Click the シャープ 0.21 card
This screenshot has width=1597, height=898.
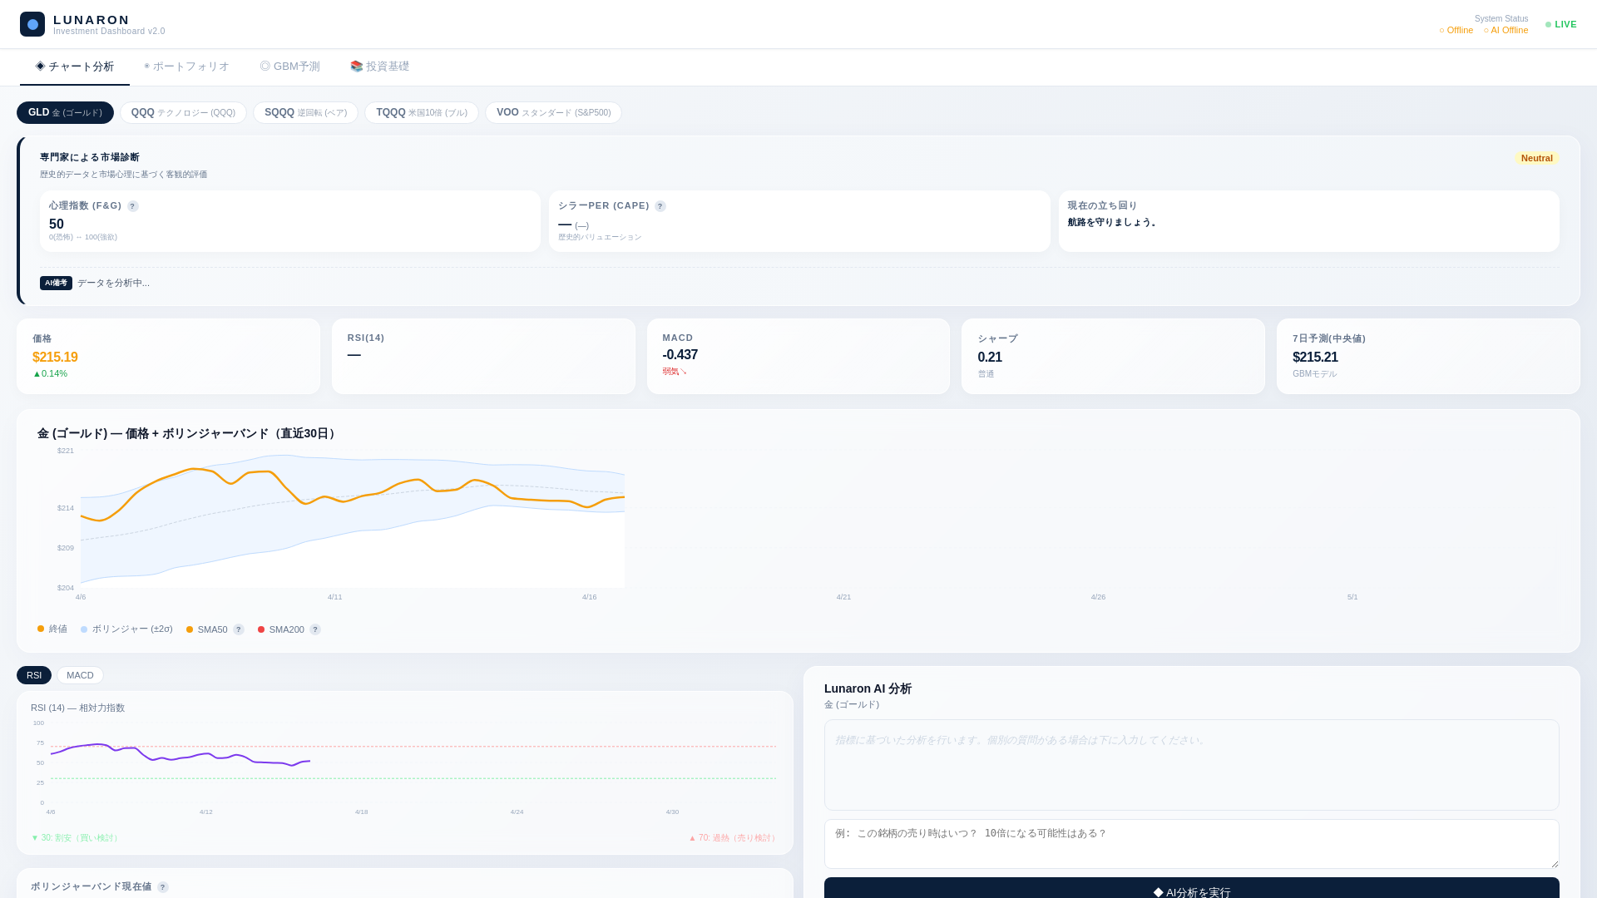coord(1113,356)
